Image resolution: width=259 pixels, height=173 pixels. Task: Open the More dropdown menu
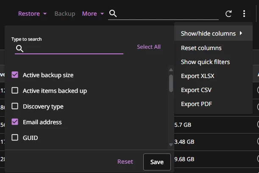coord(93,14)
